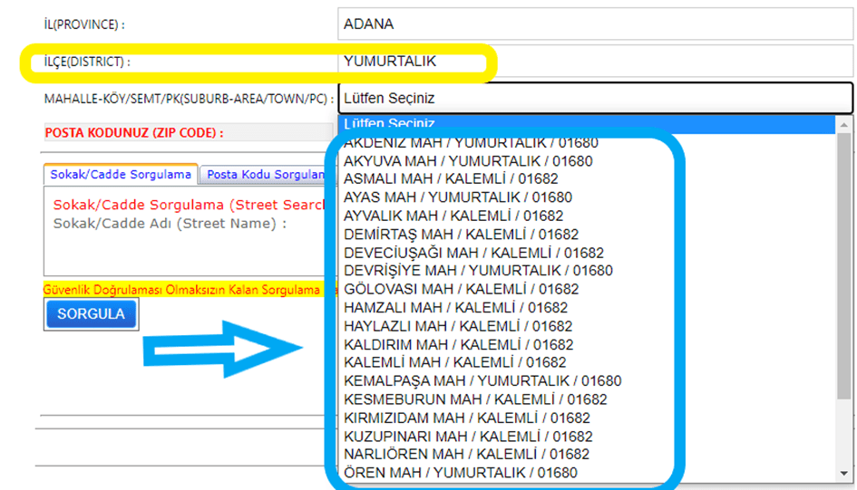Pick KIRMIZIDAM MAH / KALEMLİ / 01682

click(467, 418)
